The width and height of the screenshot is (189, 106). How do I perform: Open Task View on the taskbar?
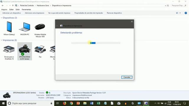58,103
